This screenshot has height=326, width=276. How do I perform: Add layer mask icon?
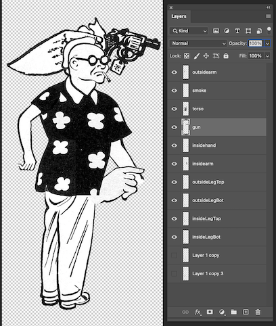pos(210,312)
